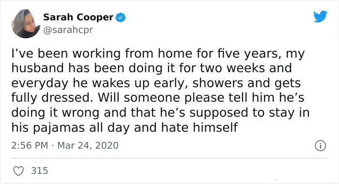Screen dimensions: 339x184
Task: Open Sarah Cooper's display name link
Action: [x=78, y=17]
